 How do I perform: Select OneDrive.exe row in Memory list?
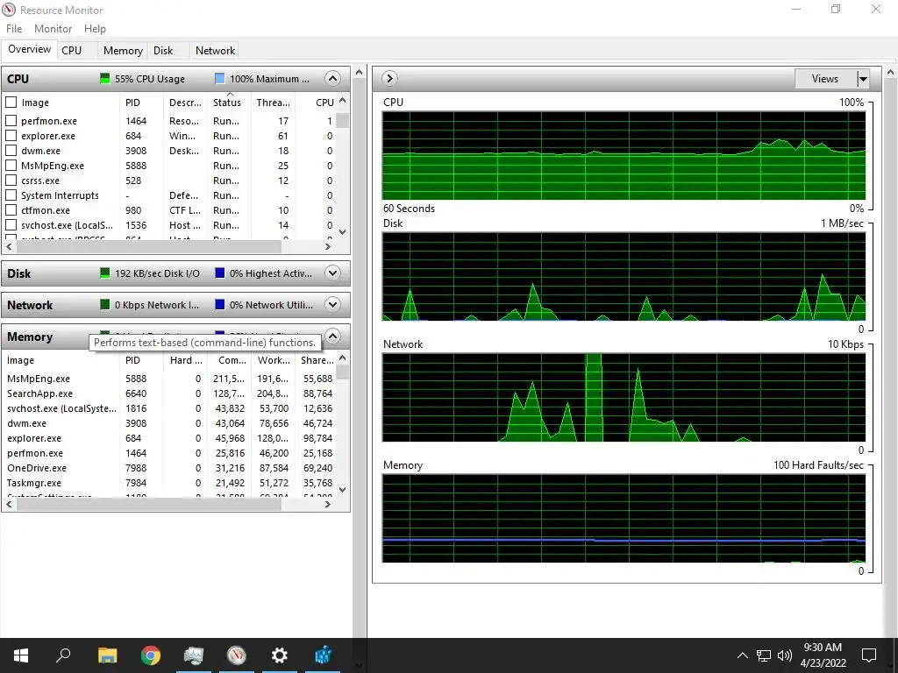tap(169, 468)
